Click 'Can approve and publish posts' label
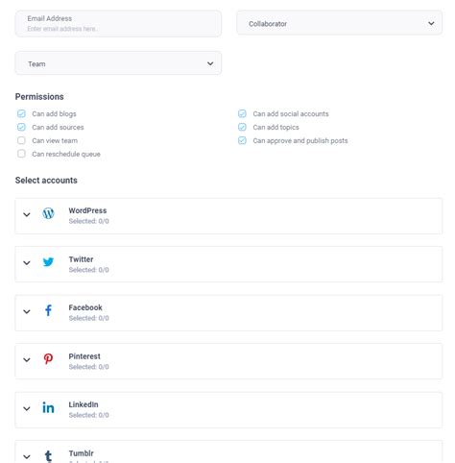Viewport: 455px width, 463px height. tap(300, 140)
